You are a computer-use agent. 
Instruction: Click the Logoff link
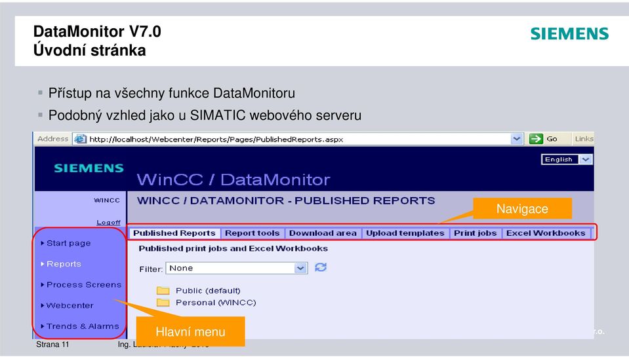click(108, 222)
